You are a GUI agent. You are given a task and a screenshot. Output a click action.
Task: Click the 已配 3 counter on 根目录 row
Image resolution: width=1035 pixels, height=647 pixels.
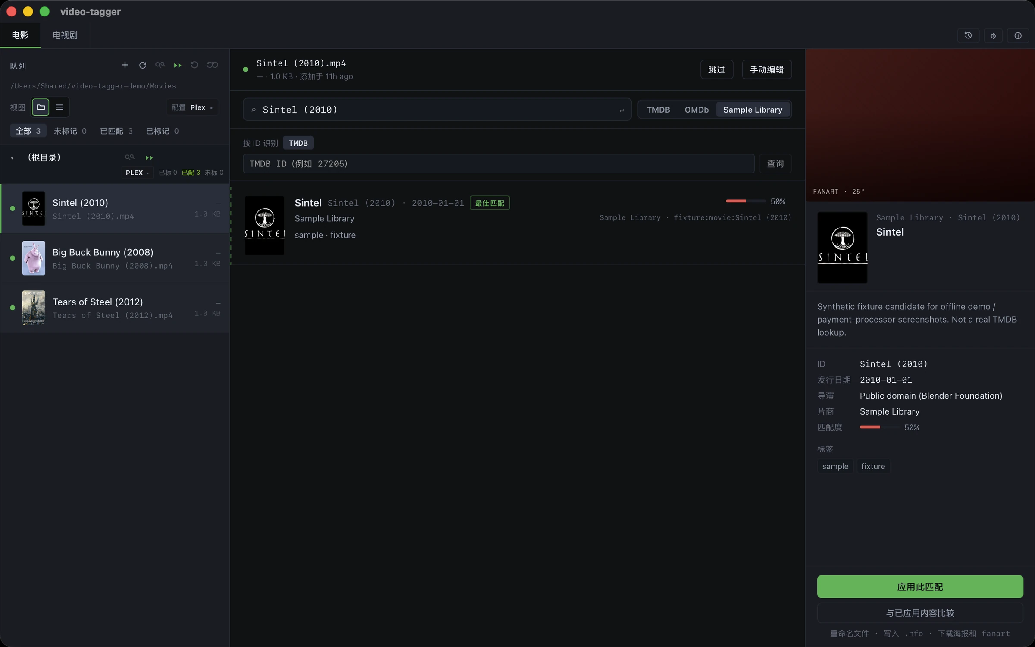191,173
